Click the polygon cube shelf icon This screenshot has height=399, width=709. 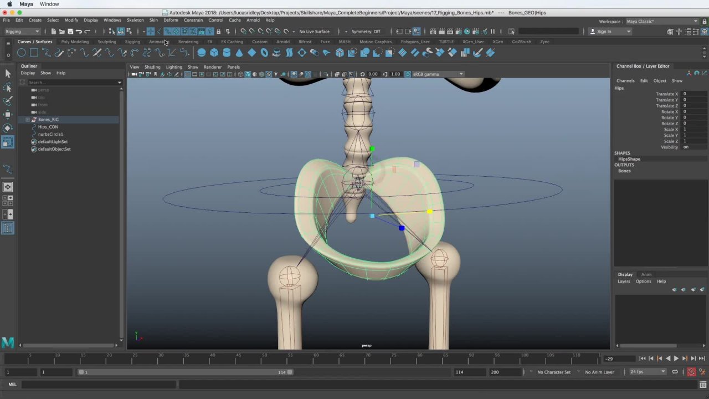tap(214, 53)
